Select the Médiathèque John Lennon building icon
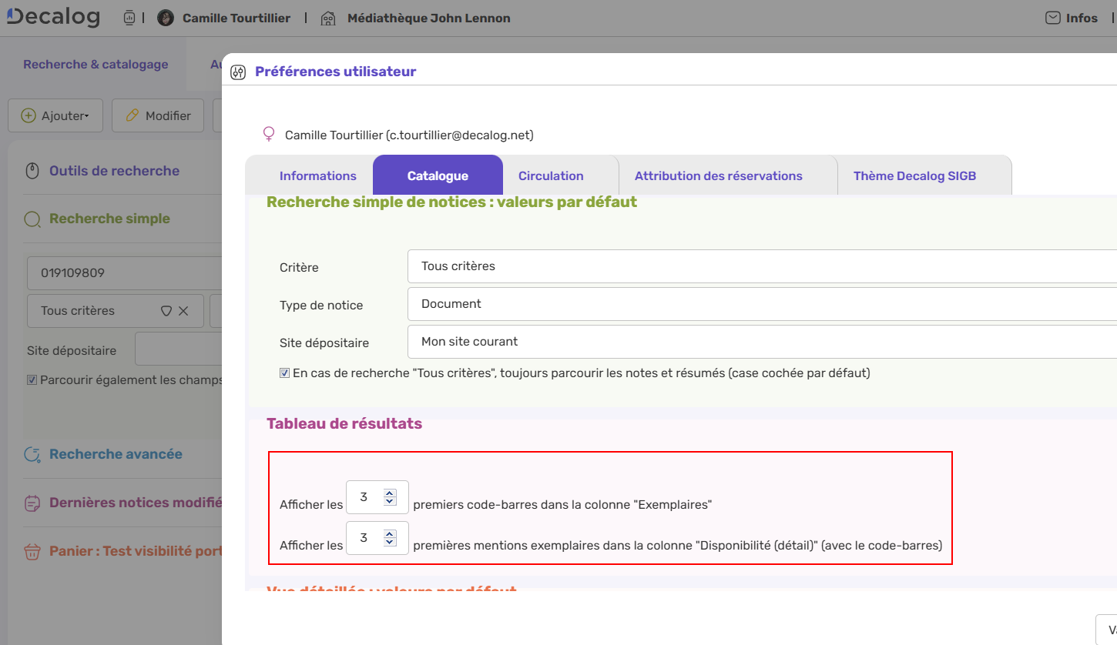The height and width of the screenshot is (645, 1117). coord(327,18)
